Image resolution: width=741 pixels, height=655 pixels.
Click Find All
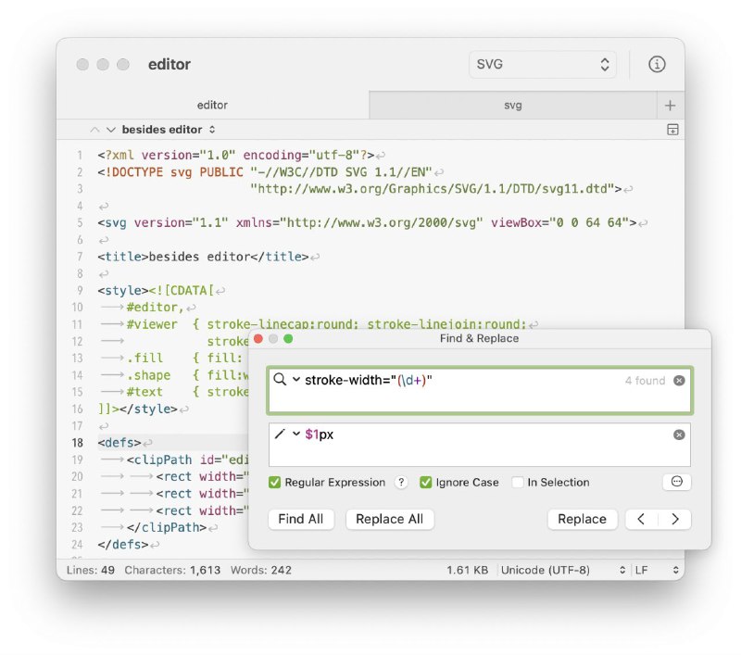click(300, 520)
